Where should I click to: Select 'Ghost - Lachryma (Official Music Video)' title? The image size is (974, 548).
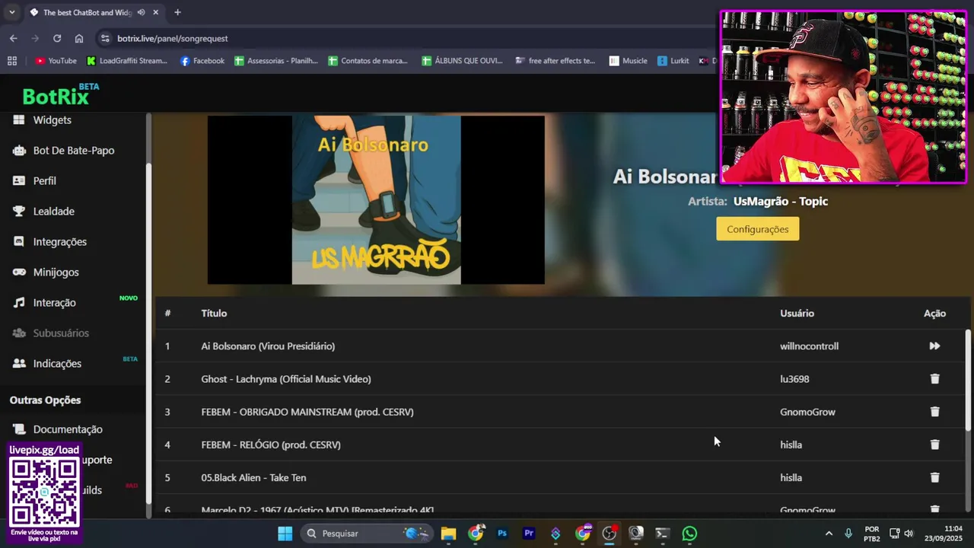pyautogui.click(x=286, y=379)
